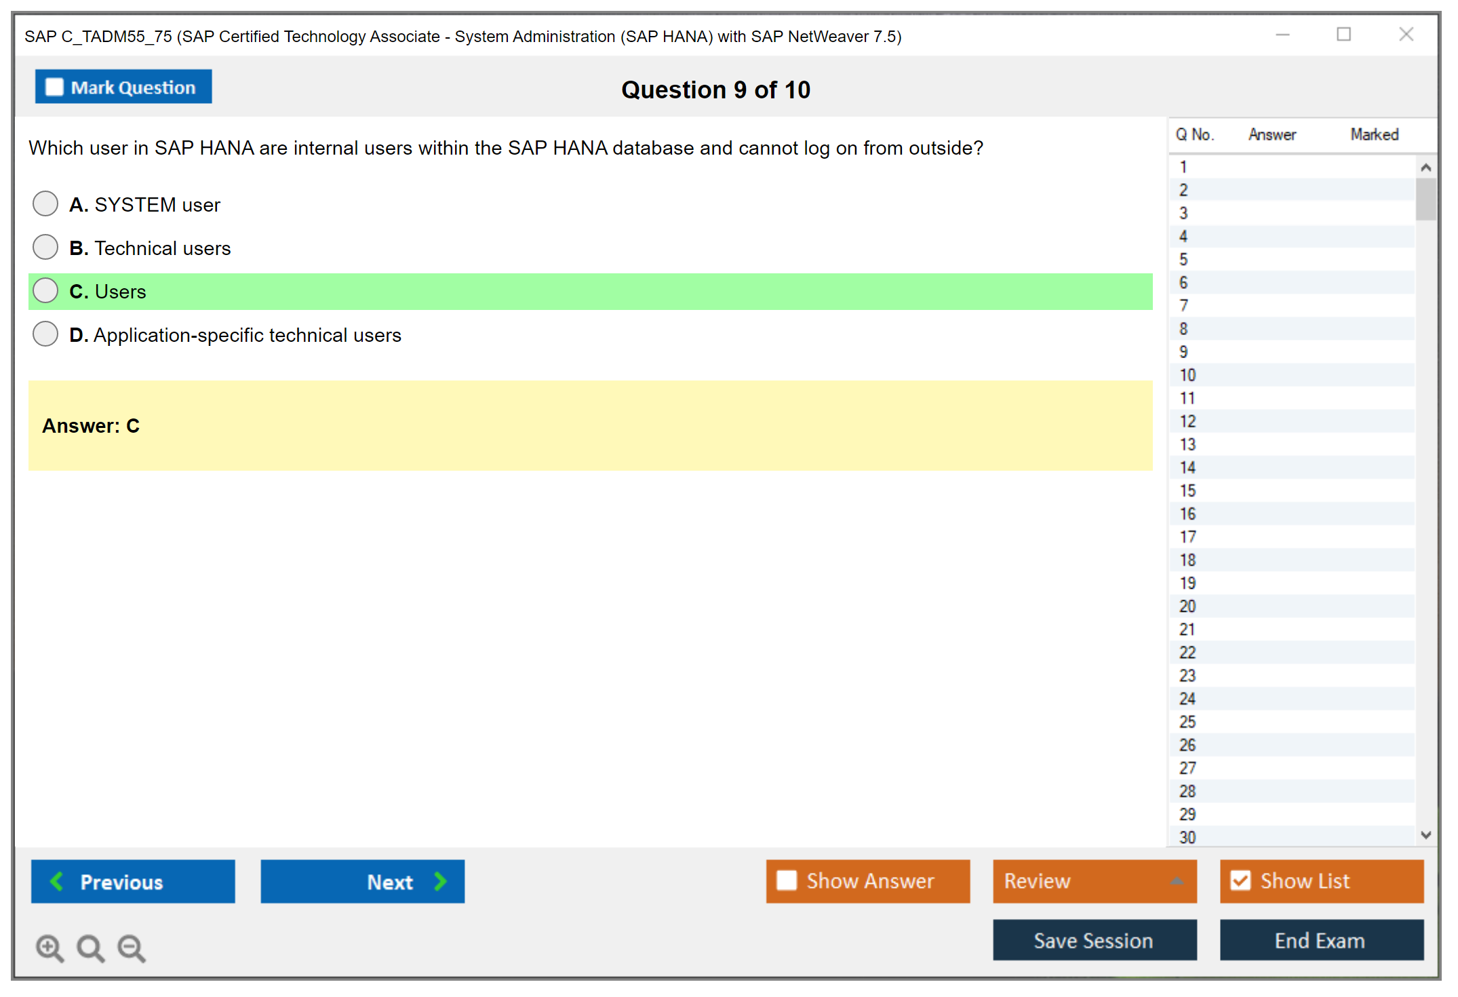
Task: Click the question list scrollbar thumb
Action: tap(1425, 199)
